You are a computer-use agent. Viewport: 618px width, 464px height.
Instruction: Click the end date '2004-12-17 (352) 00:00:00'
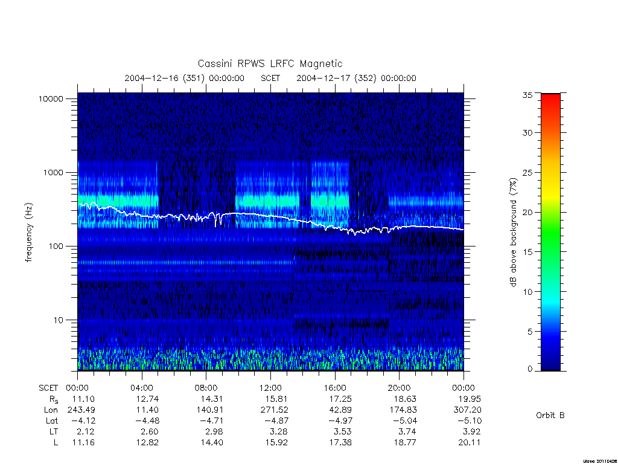[x=356, y=78]
